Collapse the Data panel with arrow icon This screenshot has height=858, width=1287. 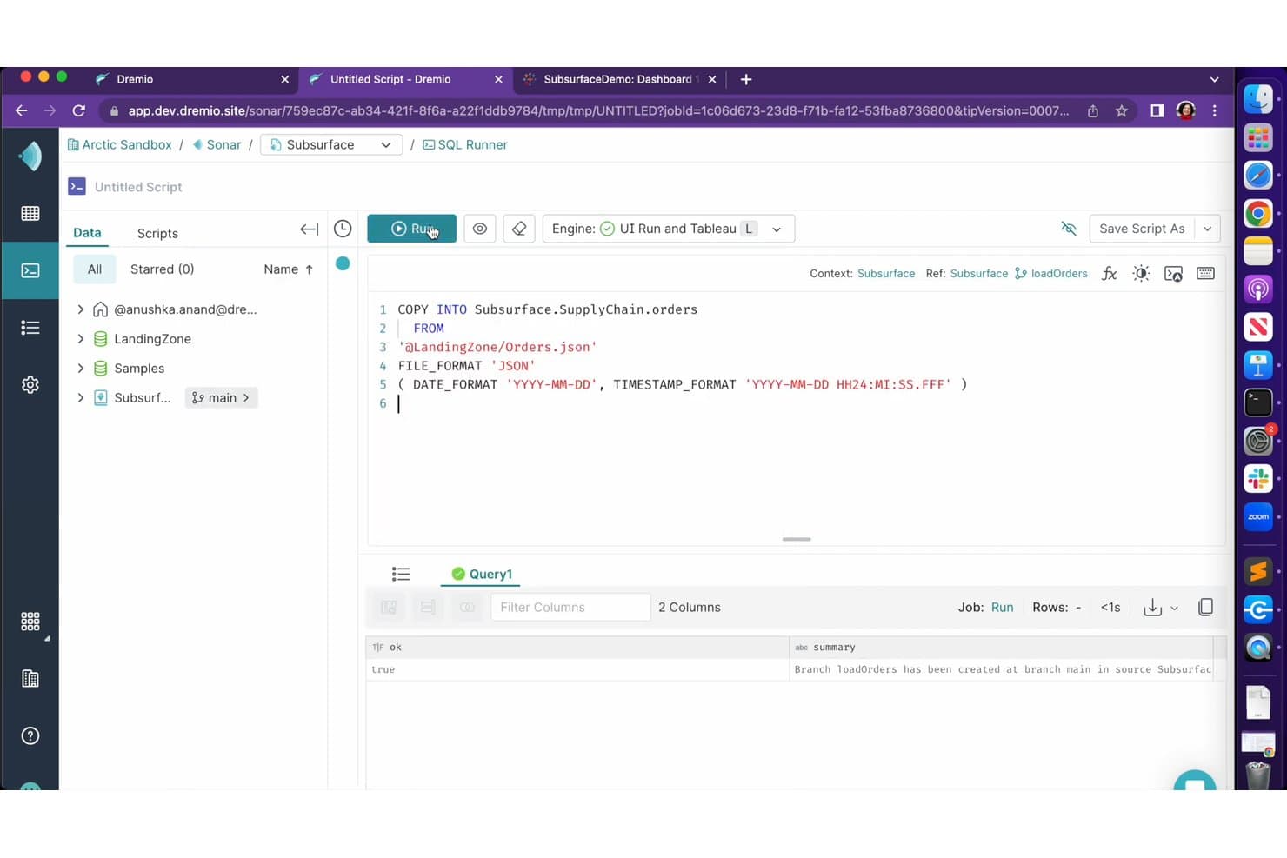point(309,229)
